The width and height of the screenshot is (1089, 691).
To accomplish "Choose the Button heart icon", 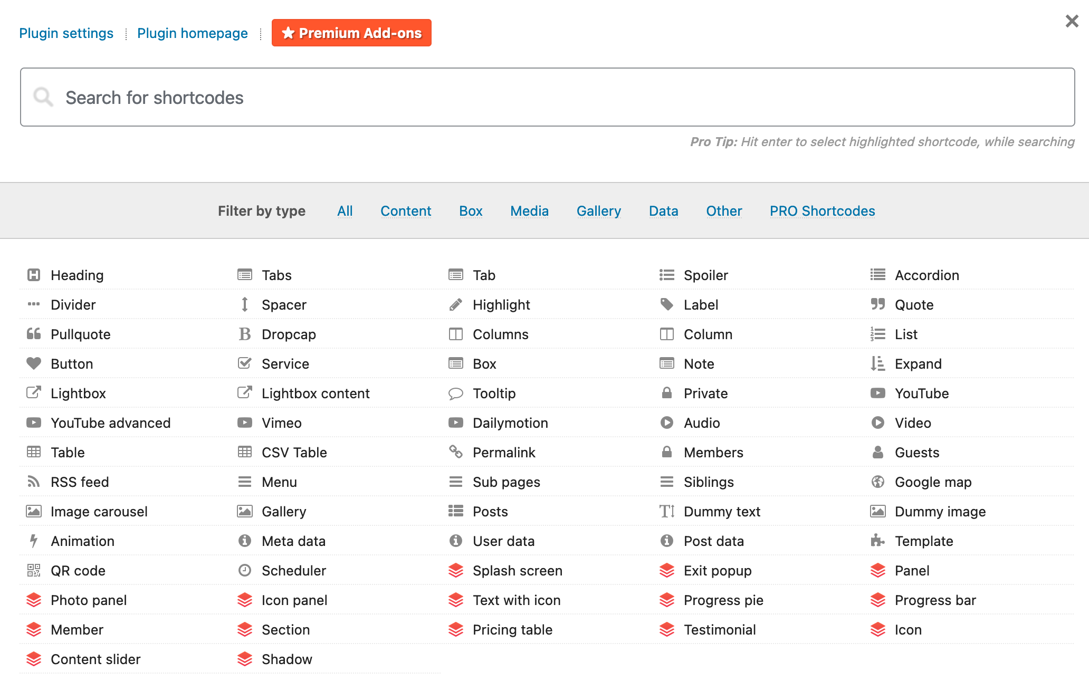I will 34,363.
